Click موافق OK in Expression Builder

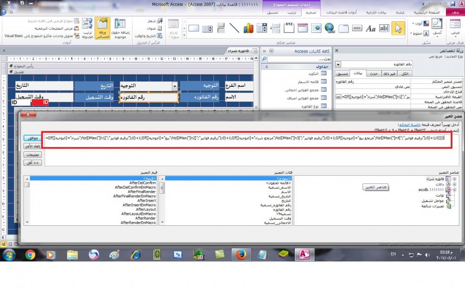tap(33, 138)
